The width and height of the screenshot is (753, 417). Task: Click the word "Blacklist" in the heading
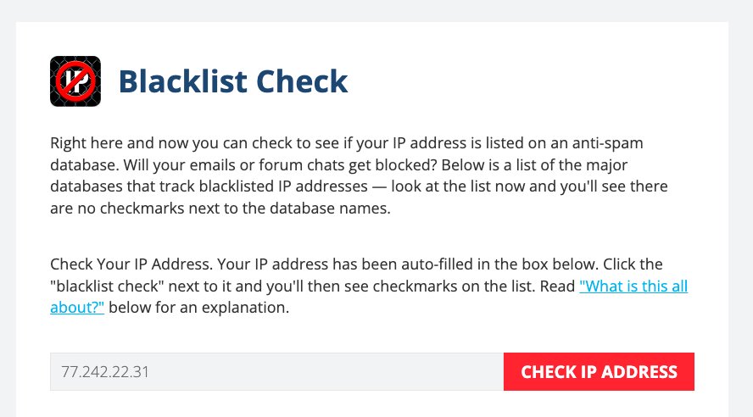[x=182, y=81]
